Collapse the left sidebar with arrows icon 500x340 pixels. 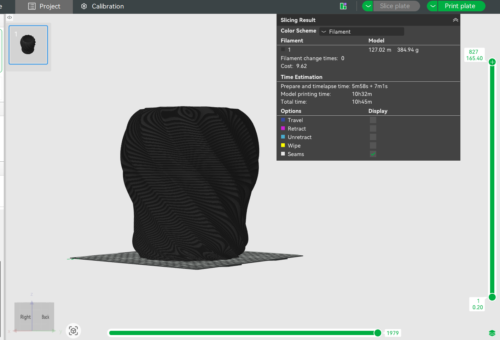pos(10,17)
